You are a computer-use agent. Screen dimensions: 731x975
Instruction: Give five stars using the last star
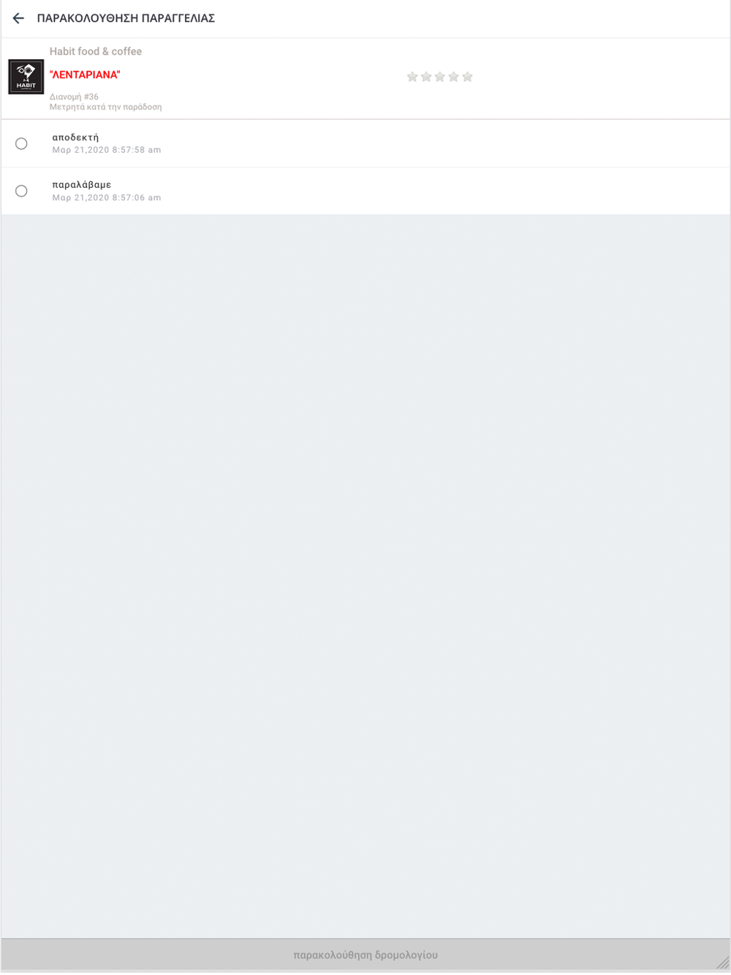click(468, 77)
